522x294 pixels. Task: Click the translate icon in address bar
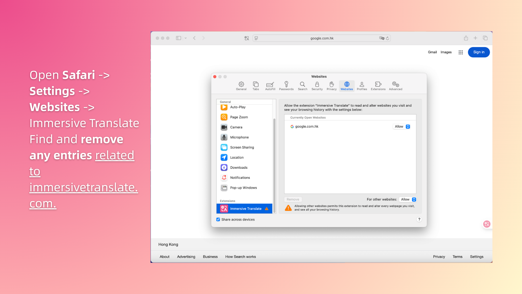382,38
